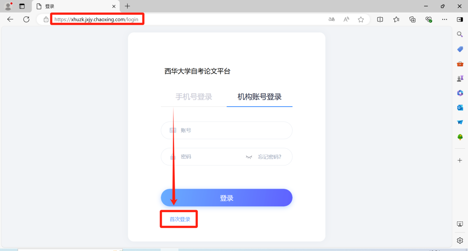Go back to the previous page
468x251 pixels.
click(x=10, y=20)
